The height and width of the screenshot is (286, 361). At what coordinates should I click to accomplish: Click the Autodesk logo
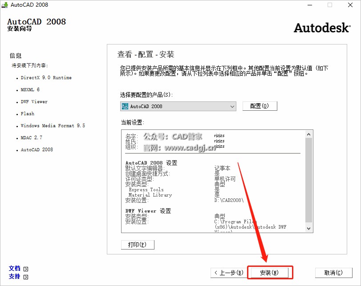click(322, 28)
